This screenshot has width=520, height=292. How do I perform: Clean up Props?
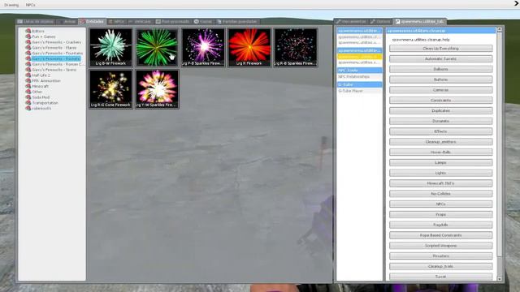pos(440,214)
